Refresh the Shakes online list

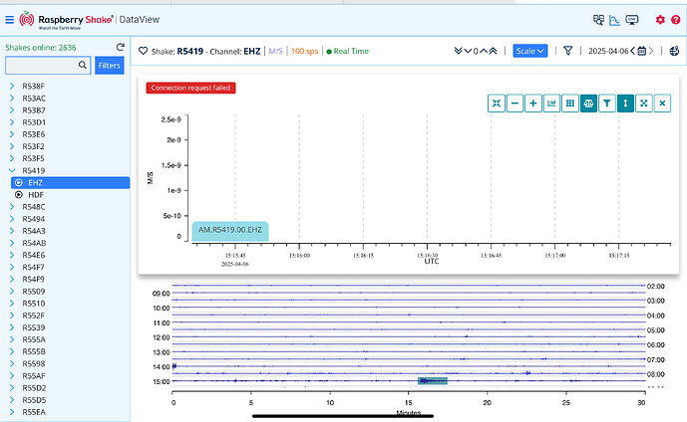[x=120, y=47]
